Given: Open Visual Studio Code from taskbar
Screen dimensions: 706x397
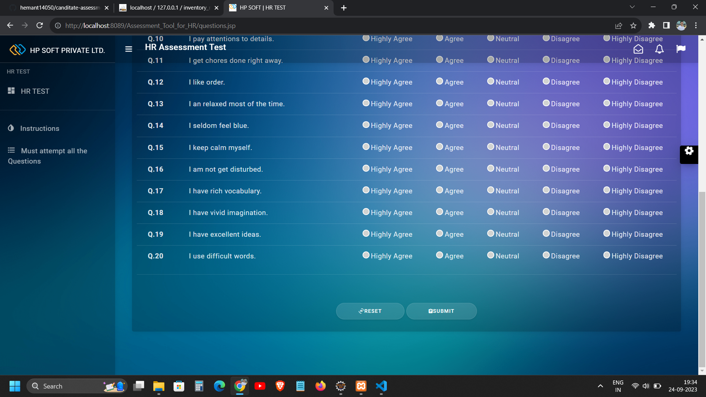Looking at the screenshot, I should pyautogui.click(x=381, y=386).
